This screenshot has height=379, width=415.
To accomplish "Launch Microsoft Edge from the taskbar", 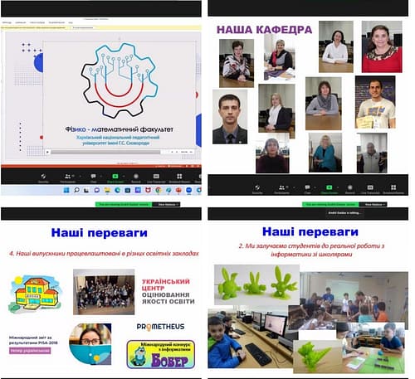I will click(117, 190).
